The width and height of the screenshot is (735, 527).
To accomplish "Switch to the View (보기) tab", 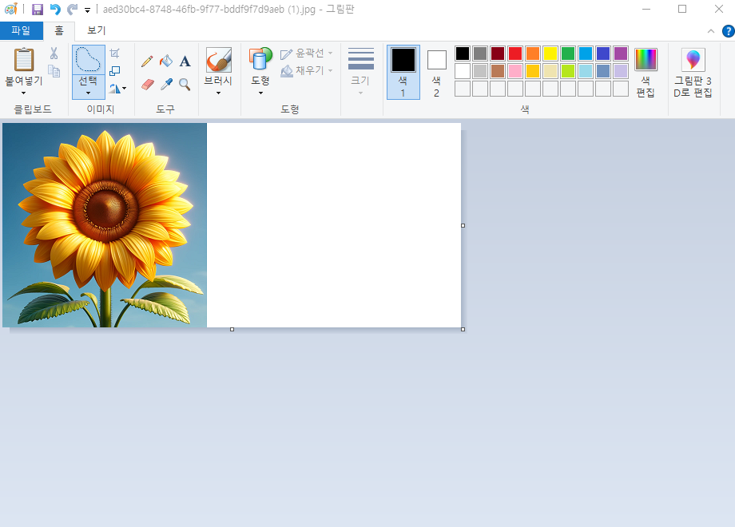I will point(96,30).
